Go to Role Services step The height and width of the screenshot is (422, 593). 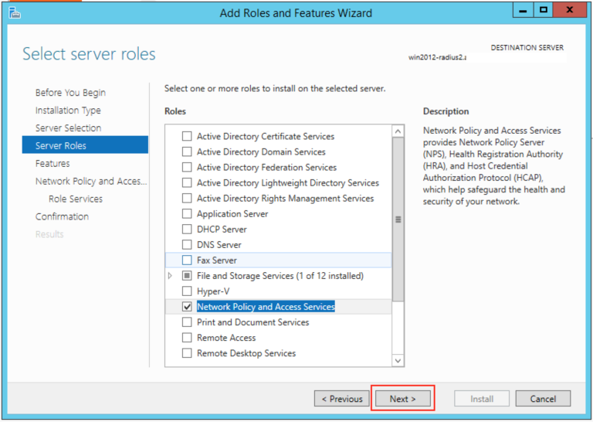pos(76,199)
